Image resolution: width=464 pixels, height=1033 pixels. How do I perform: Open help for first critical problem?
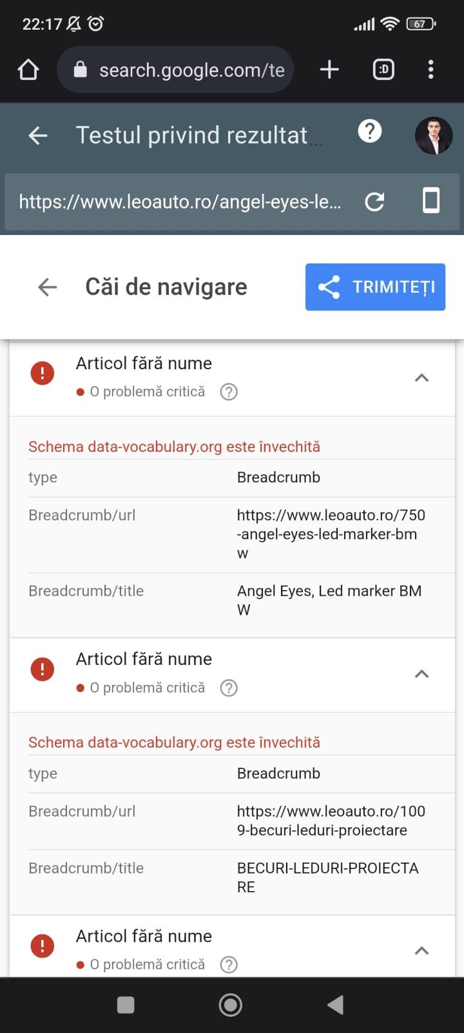coord(229,392)
